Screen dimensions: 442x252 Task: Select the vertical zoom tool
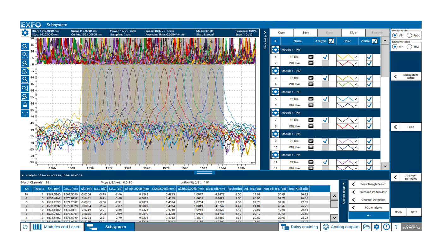25,88
